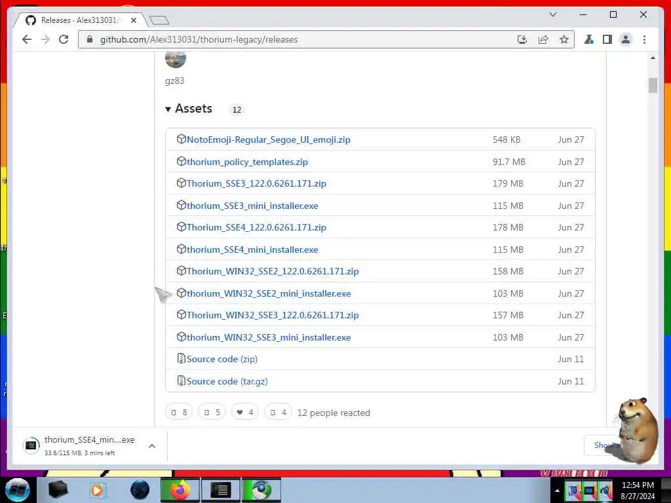Download thorium_policy_templates.zip
This screenshot has width=671, height=503.
tap(247, 162)
